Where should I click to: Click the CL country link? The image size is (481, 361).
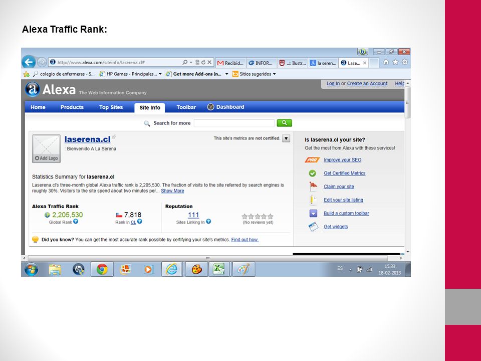(133, 222)
